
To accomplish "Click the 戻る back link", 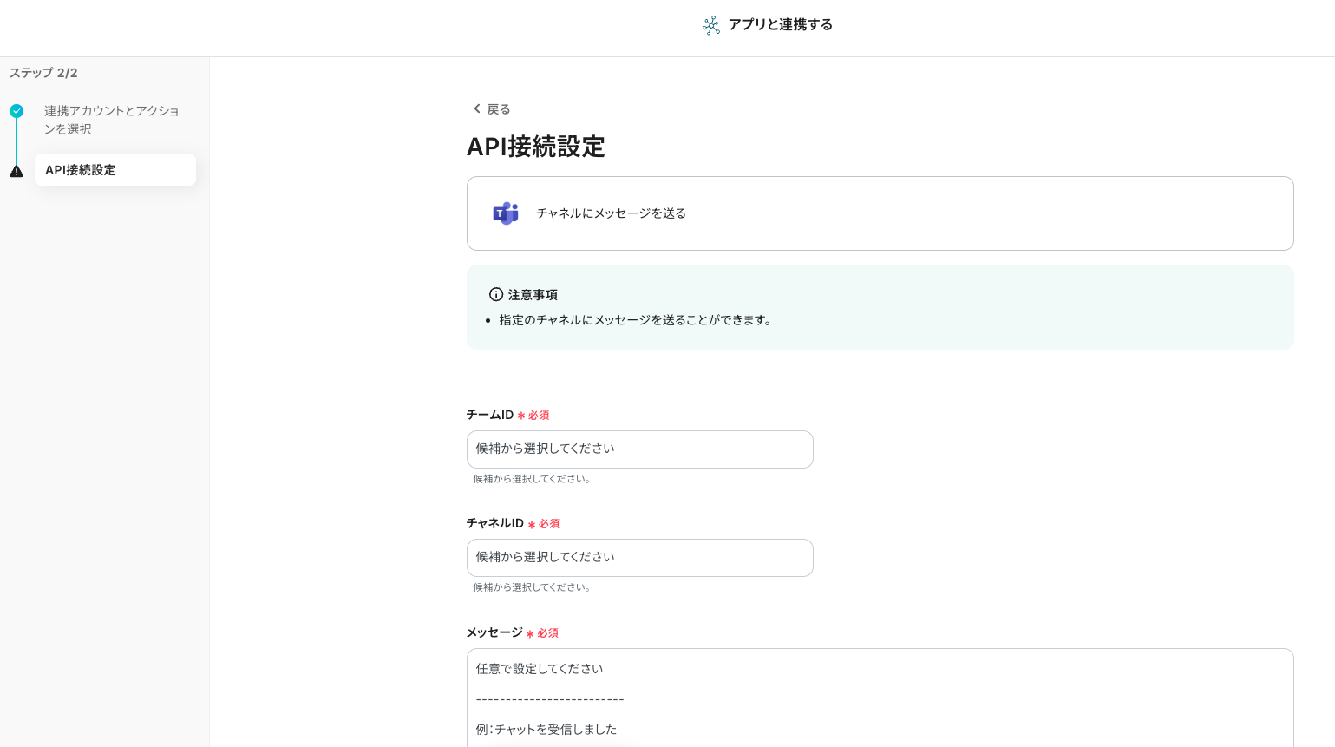I will coord(498,109).
